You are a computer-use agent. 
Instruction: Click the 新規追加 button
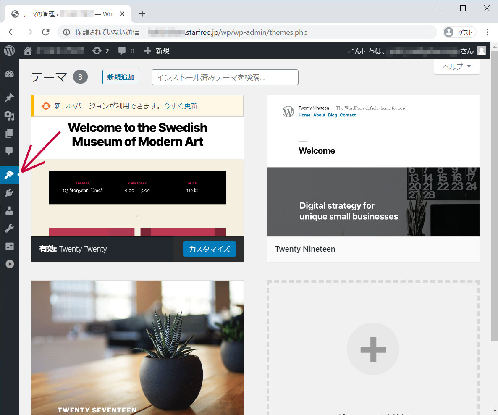121,77
